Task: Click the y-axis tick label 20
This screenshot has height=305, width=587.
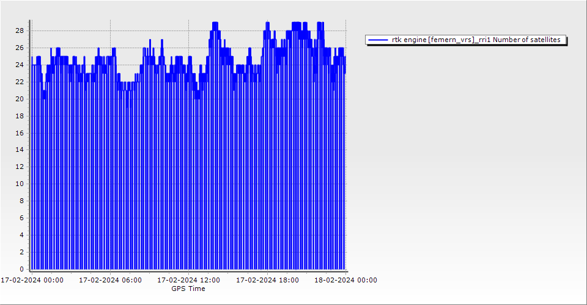Action: pyautogui.click(x=20, y=99)
